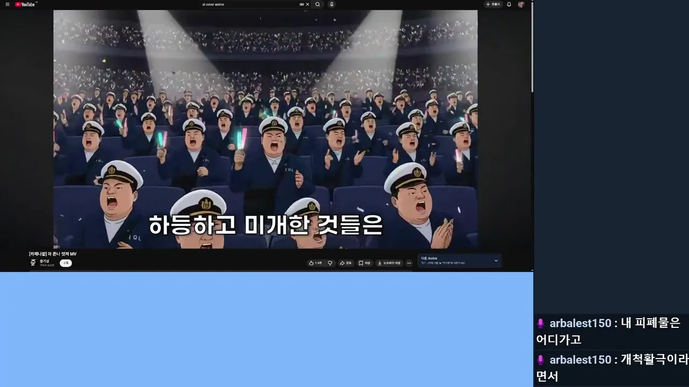Clear the search query with the X
This screenshot has height=387, width=689.
pyautogui.click(x=307, y=4)
